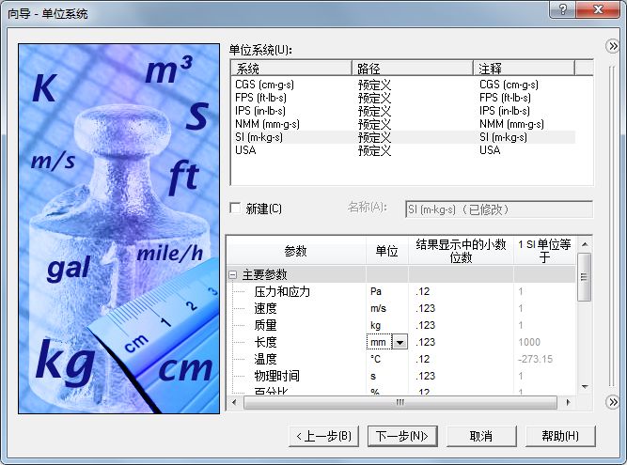This screenshot has width=627, height=465.
Task: Go back with 上一步(B) button
Action: pyautogui.click(x=324, y=436)
